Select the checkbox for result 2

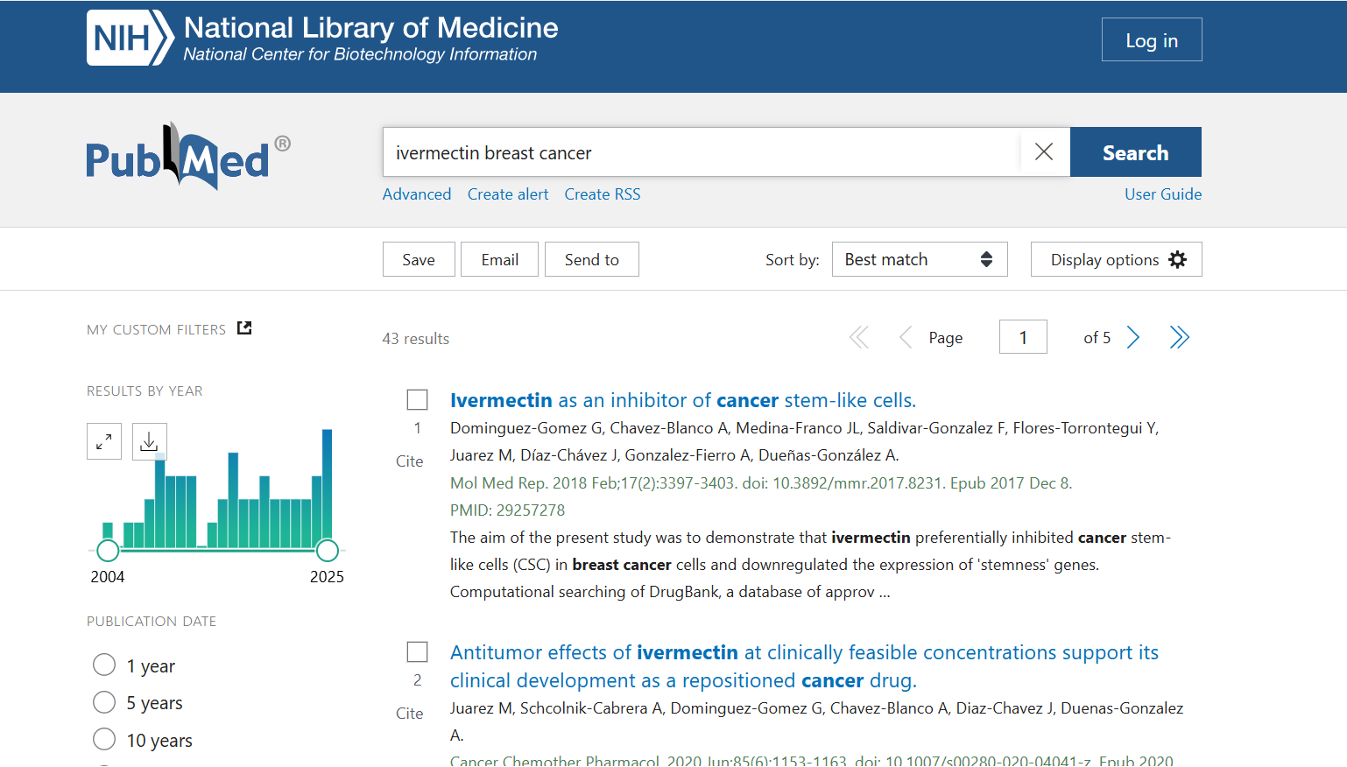point(417,652)
